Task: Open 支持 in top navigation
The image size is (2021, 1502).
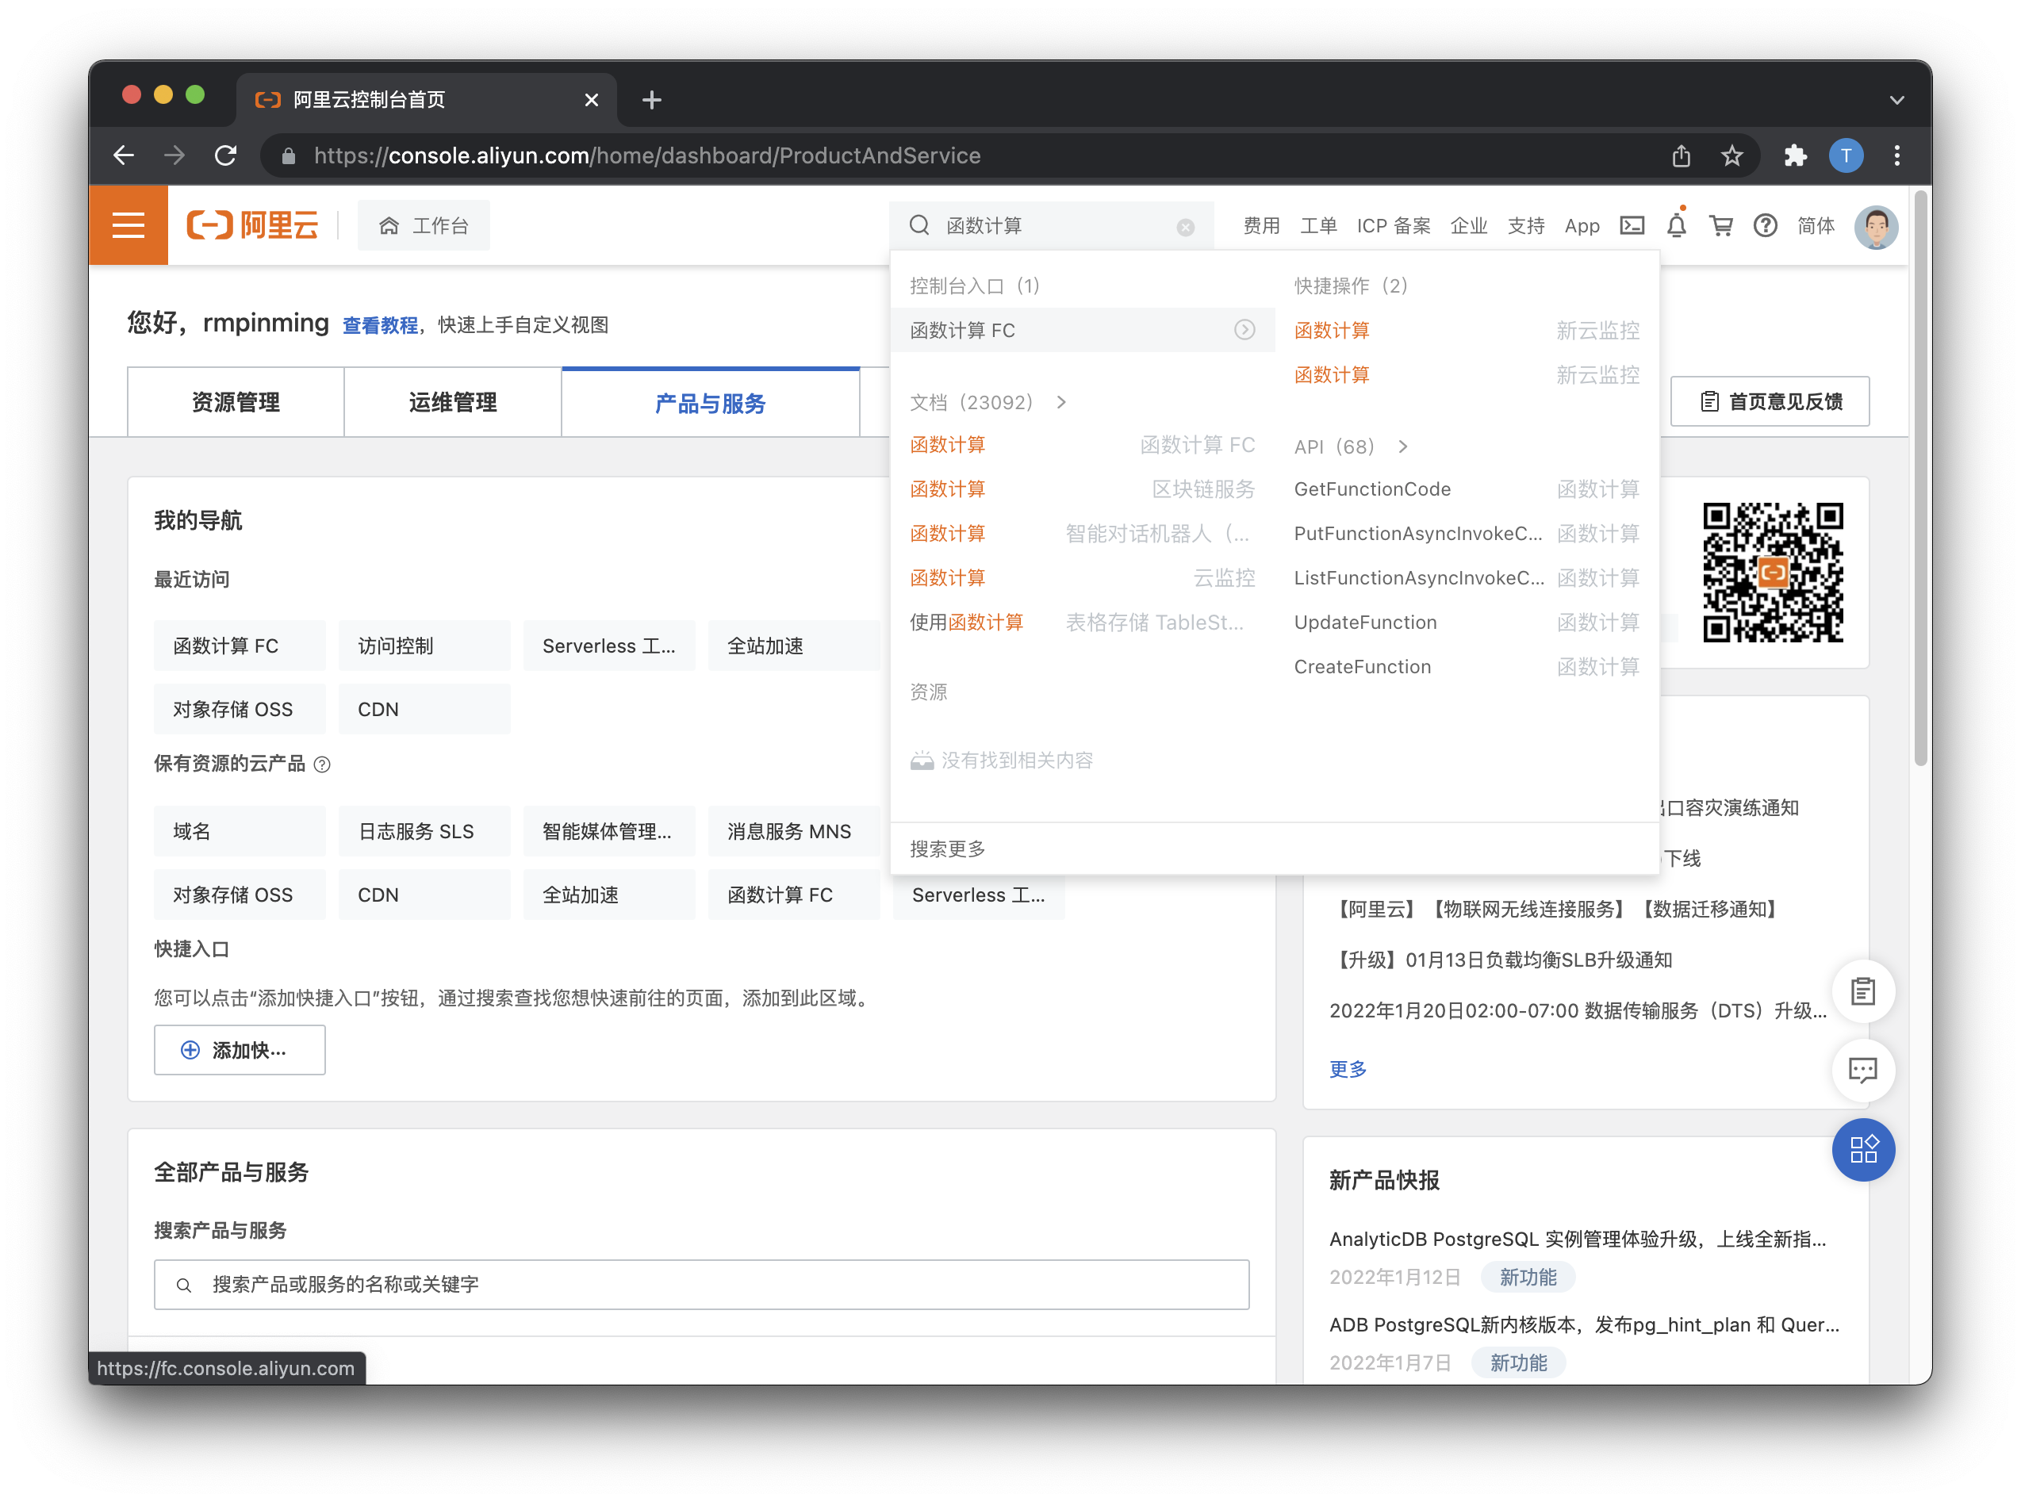Action: (x=1525, y=225)
